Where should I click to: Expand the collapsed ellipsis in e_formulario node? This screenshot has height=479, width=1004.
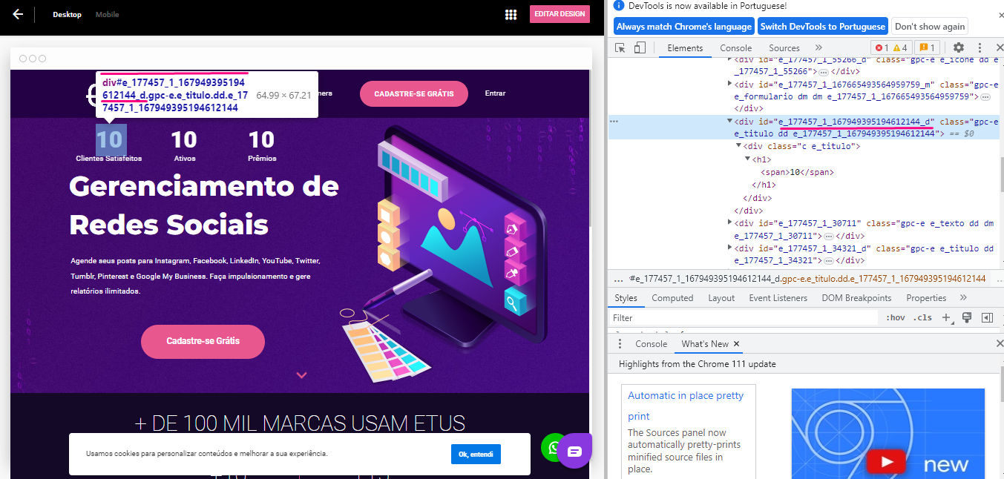(x=985, y=97)
